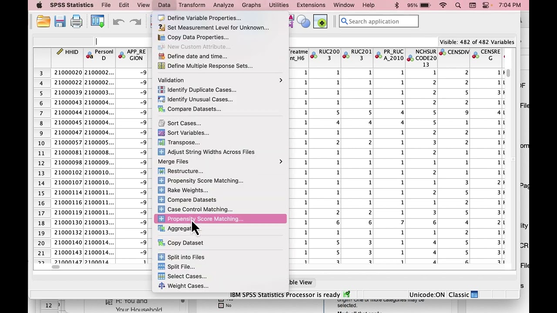557x313 pixels.
Task: Open the SPSS Statistics app menu
Action: point(72,5)
